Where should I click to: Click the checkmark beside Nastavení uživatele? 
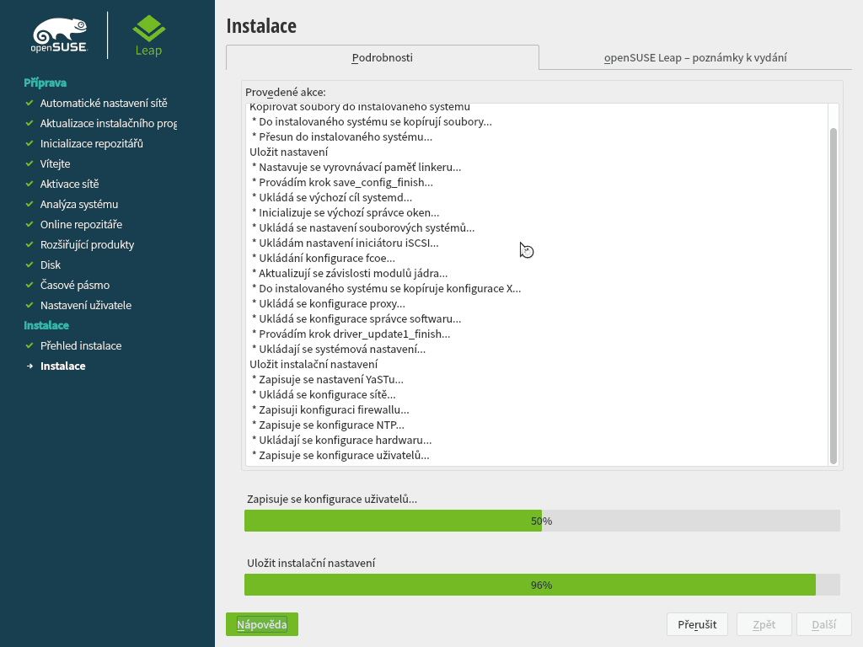tap(29, 305)
